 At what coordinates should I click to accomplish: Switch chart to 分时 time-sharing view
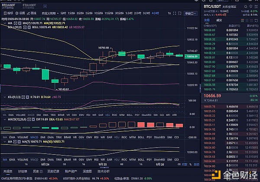(63, 13)
